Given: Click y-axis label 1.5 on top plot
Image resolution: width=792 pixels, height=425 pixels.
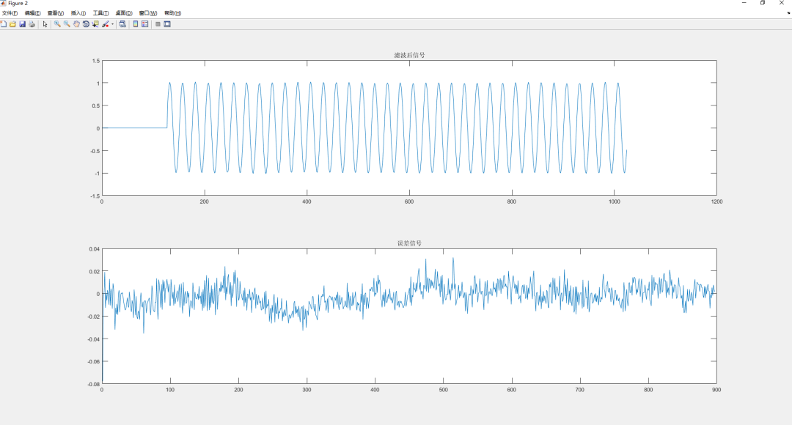Looking at the screenshot, I should click(96, 61).
